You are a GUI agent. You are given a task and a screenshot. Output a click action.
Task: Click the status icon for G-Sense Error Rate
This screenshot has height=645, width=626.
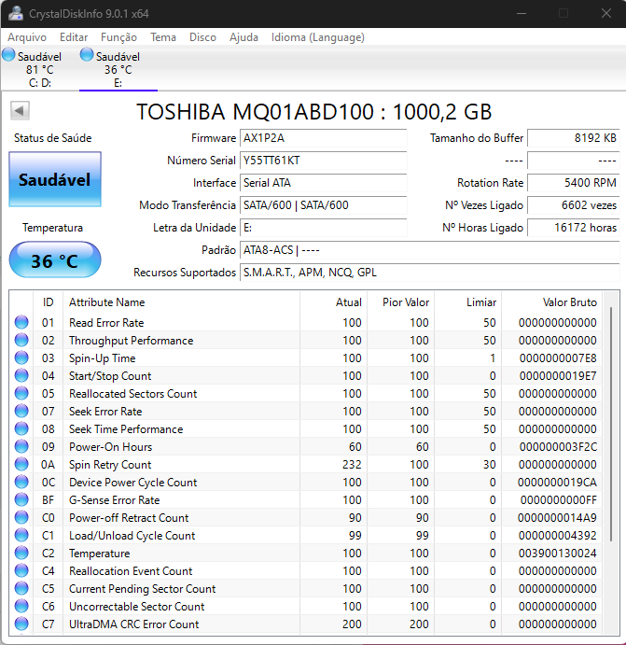click(x=21, y=499)
